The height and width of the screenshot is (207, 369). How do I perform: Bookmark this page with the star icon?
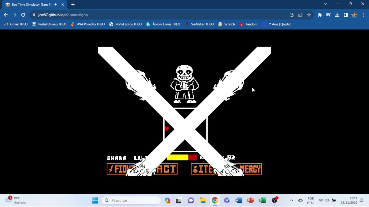pos(309,15)
